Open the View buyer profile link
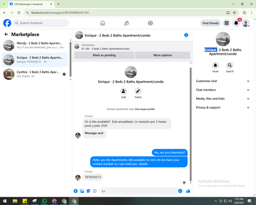The height and width of the screenshot is (205, 256). click(145, 109)
